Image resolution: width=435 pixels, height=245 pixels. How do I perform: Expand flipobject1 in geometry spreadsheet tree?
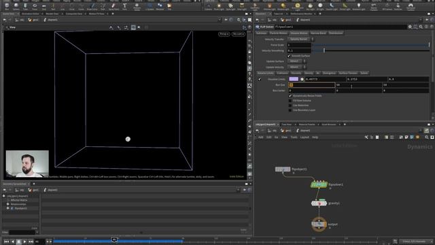click(x=7, y=208)
